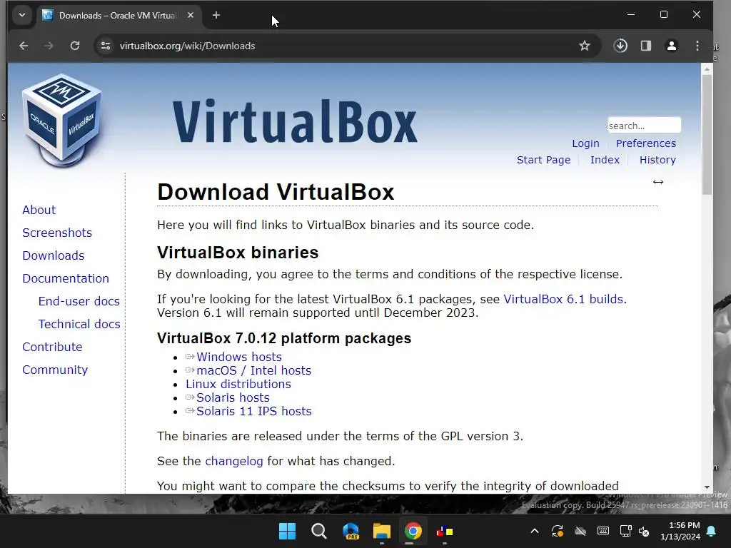Screen dimensions: 731x548
Task: Open Technical docs link
Action: click(x=79, y=324)
